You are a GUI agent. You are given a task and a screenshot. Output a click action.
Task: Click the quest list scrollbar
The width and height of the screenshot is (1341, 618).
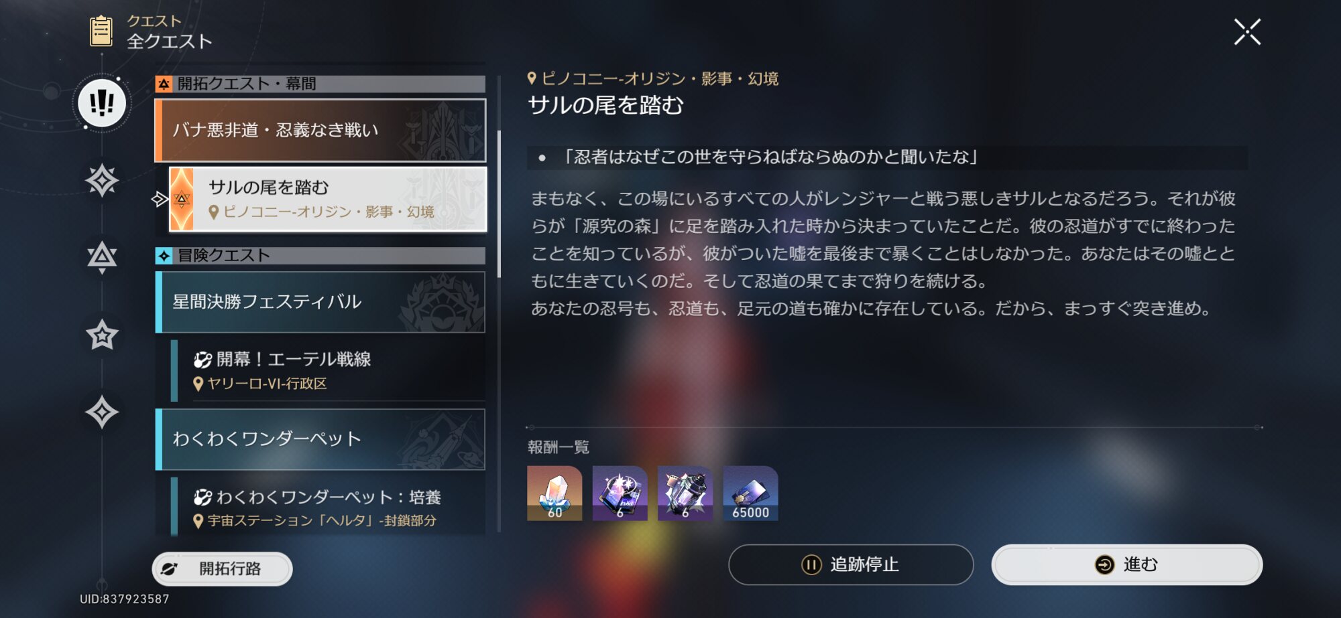499,204
